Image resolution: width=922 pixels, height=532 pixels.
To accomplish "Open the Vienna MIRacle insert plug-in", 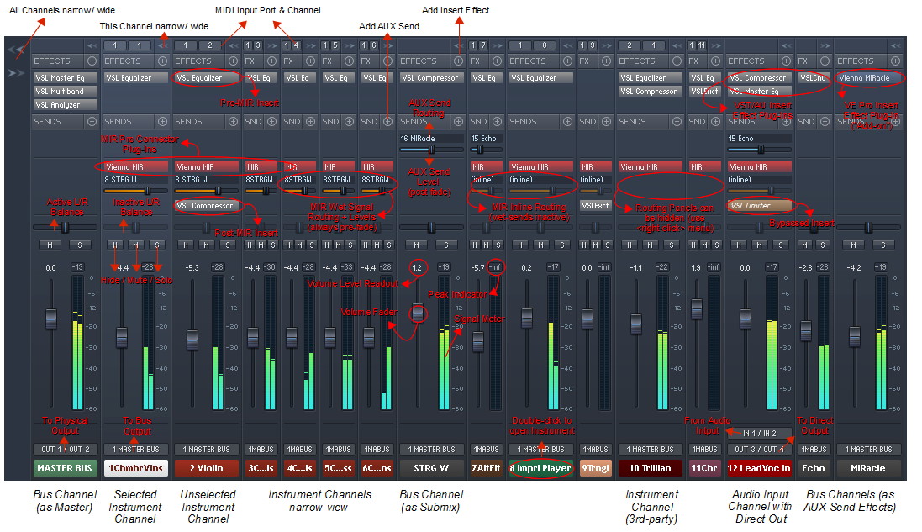I will 868,77.
